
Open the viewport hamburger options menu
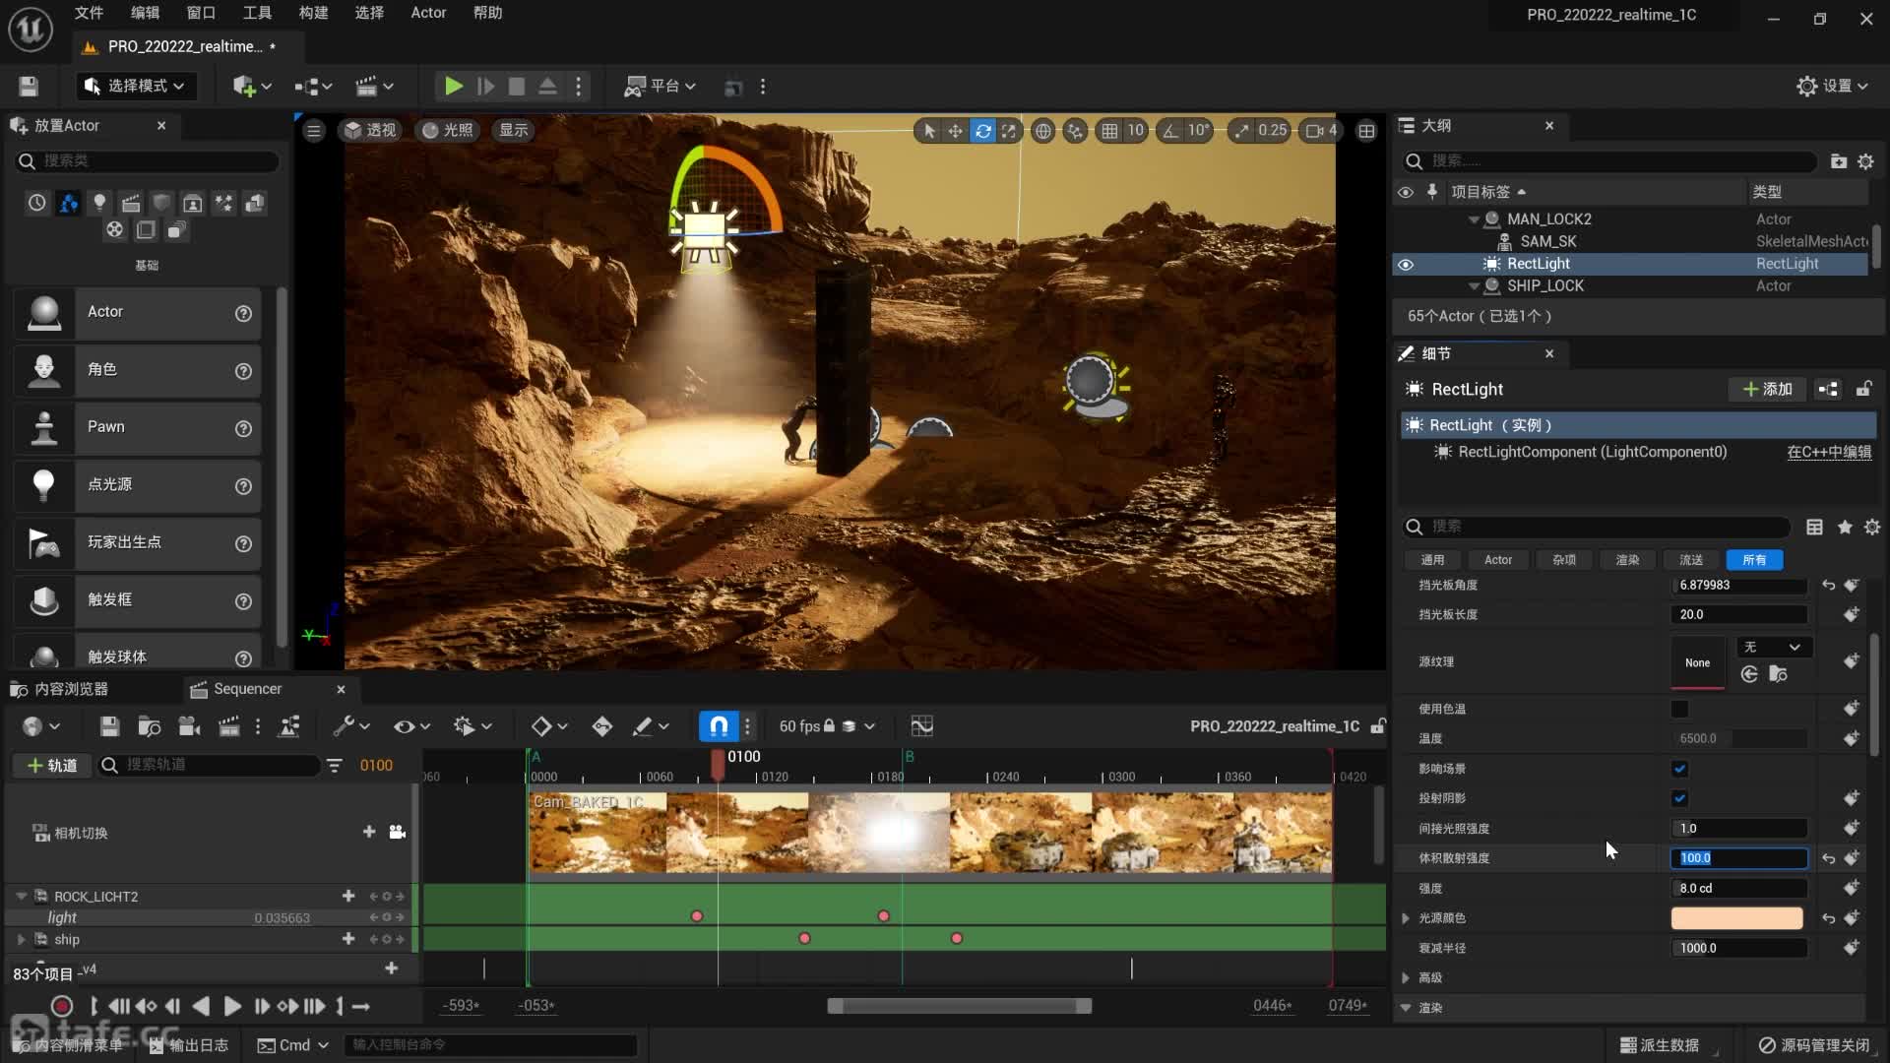tap(314, 131)
